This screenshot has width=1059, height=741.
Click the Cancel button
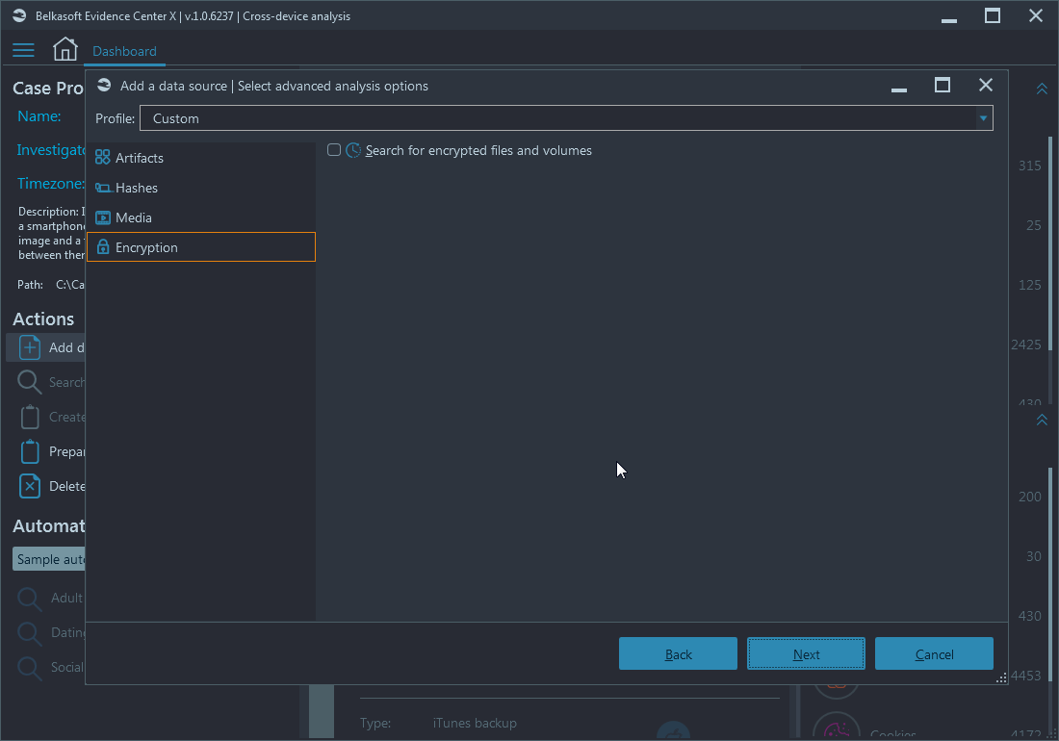pos(934,653)
